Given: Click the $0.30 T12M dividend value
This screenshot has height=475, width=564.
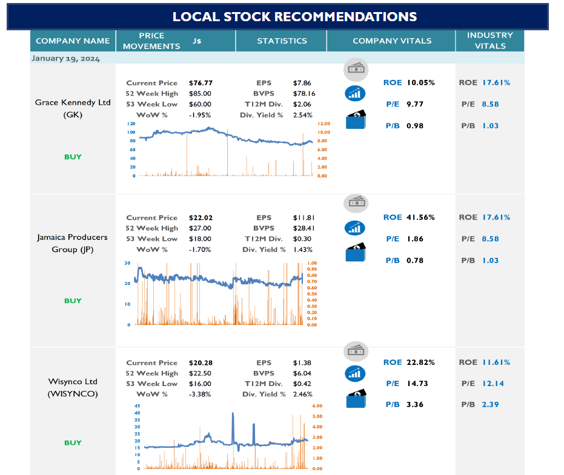Looking at the screenshot, I should click(x=302, y=239).
